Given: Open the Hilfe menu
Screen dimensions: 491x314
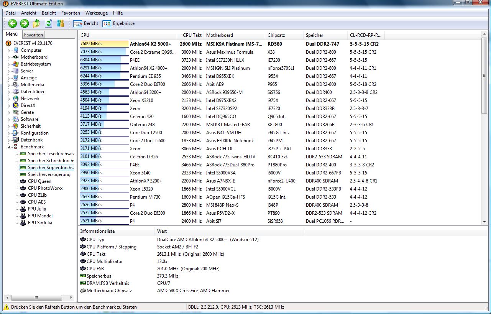Looking at the screenshot, I should point(118,13).
